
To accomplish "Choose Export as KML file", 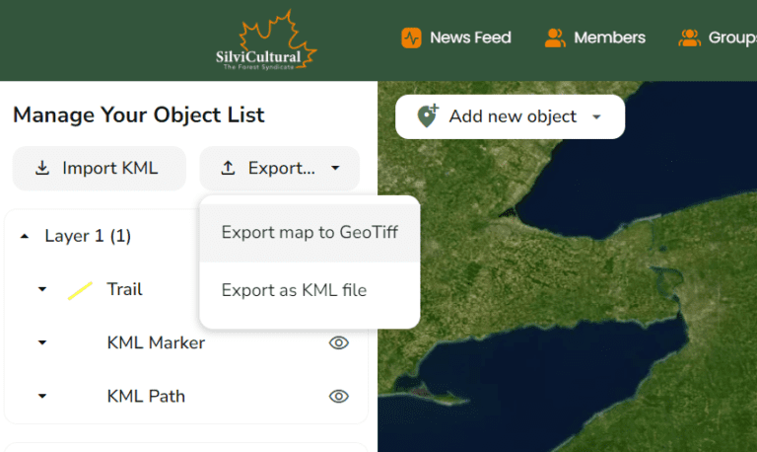I will click(294, 290).
